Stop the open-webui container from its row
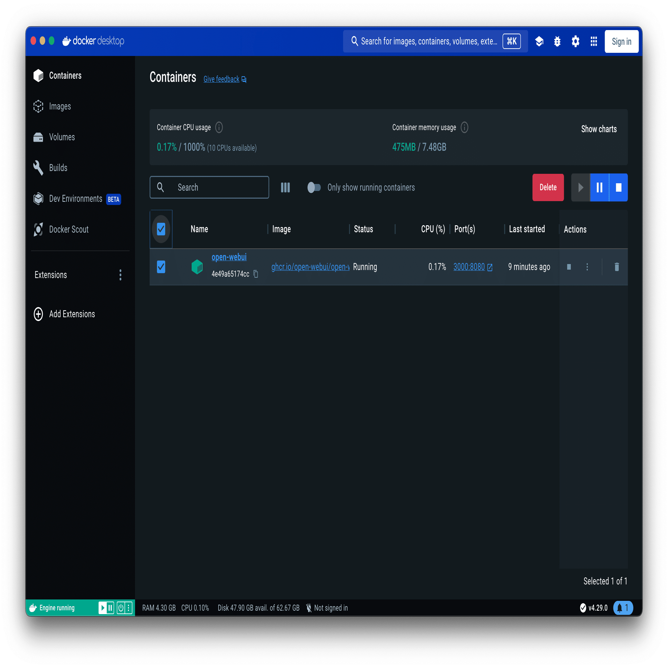This screenshot has width=668, height=668. click(569, 267)
